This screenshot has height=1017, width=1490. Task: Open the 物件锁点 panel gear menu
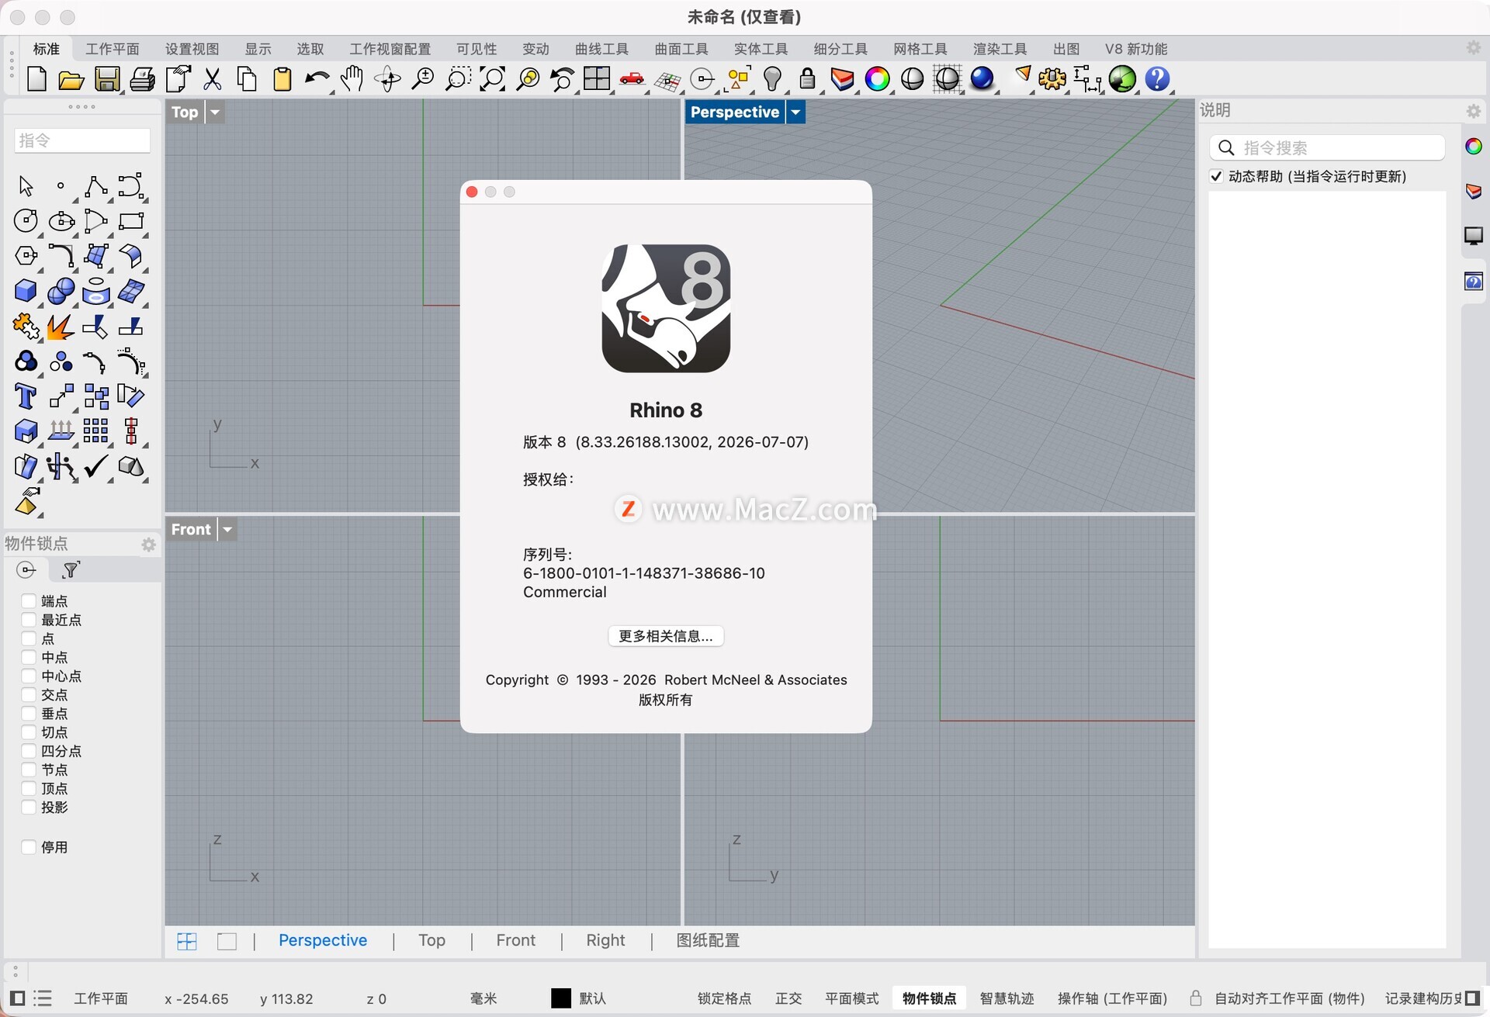(148, 545)
